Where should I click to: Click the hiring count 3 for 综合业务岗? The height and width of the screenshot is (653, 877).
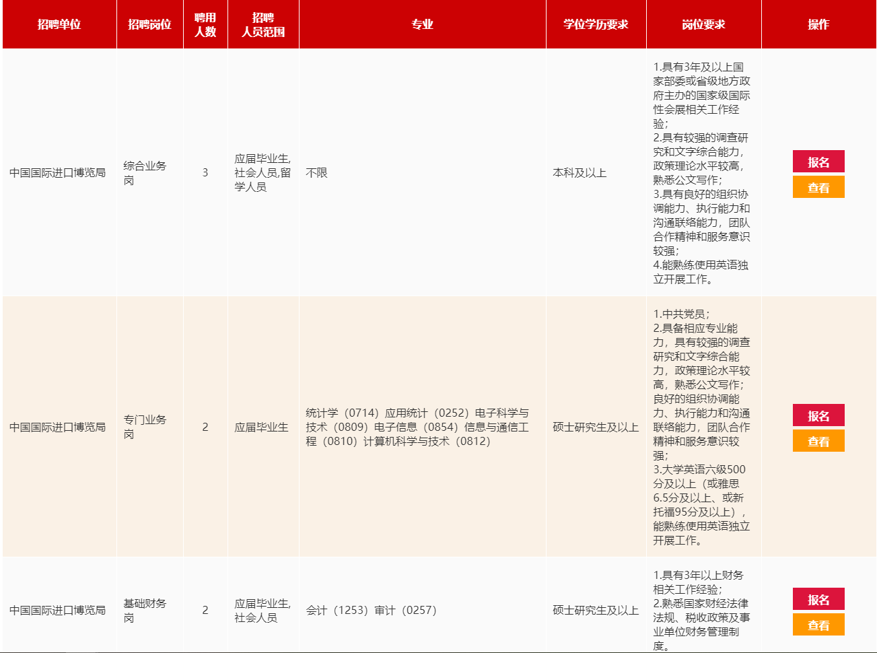(205, 173)
